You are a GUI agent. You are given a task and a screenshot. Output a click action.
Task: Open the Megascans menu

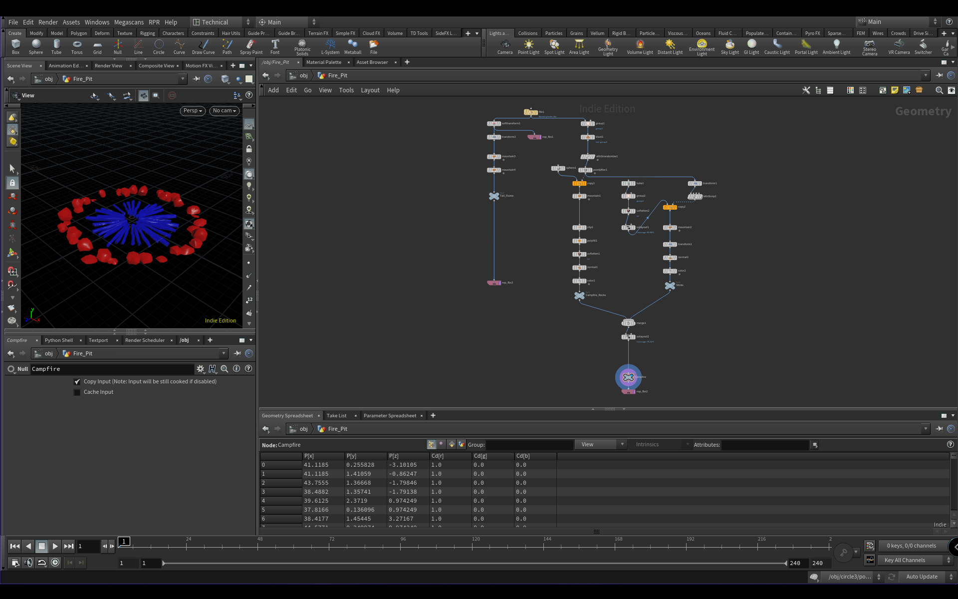tap(129, 22)
